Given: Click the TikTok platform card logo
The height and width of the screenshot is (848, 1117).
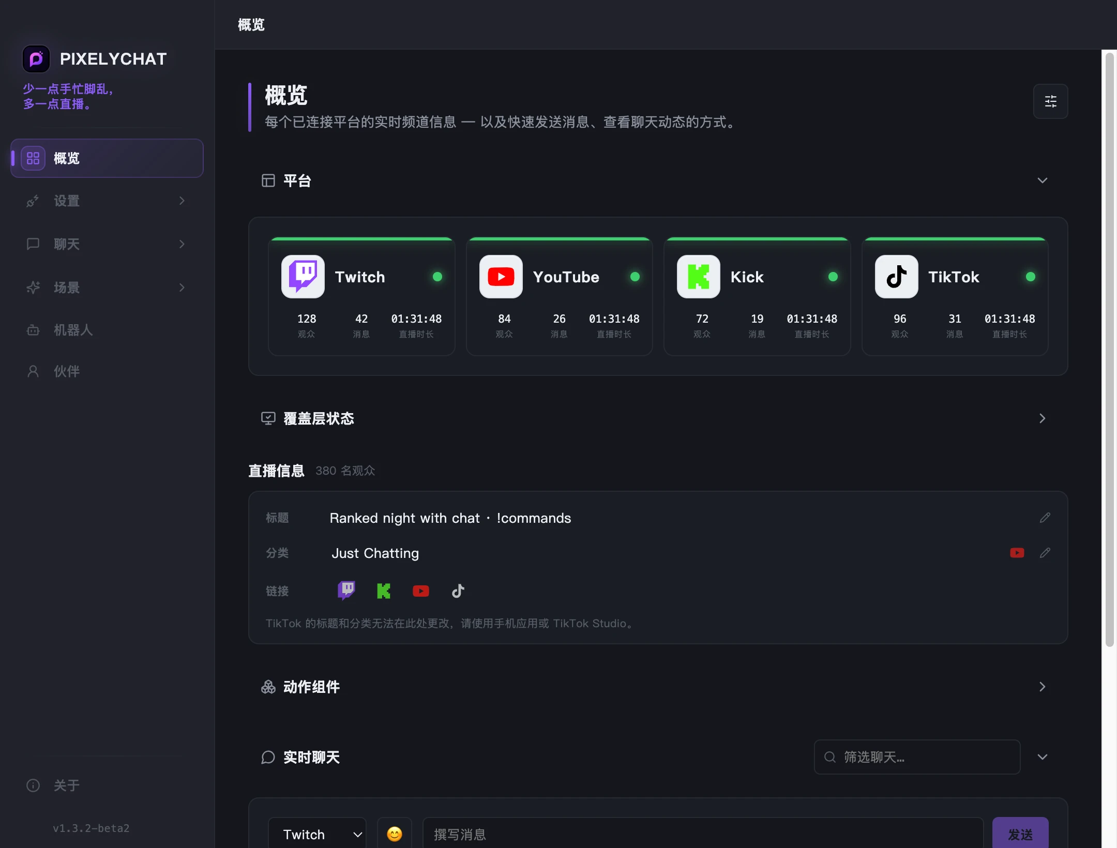Looking at the screenshot, I should [897, 277].
